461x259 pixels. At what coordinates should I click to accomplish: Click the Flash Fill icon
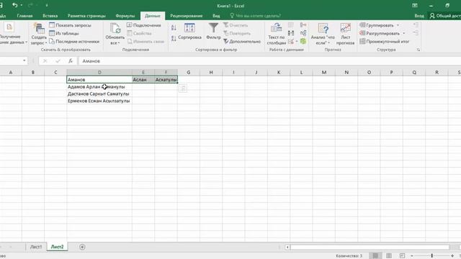tap(291, 25)
